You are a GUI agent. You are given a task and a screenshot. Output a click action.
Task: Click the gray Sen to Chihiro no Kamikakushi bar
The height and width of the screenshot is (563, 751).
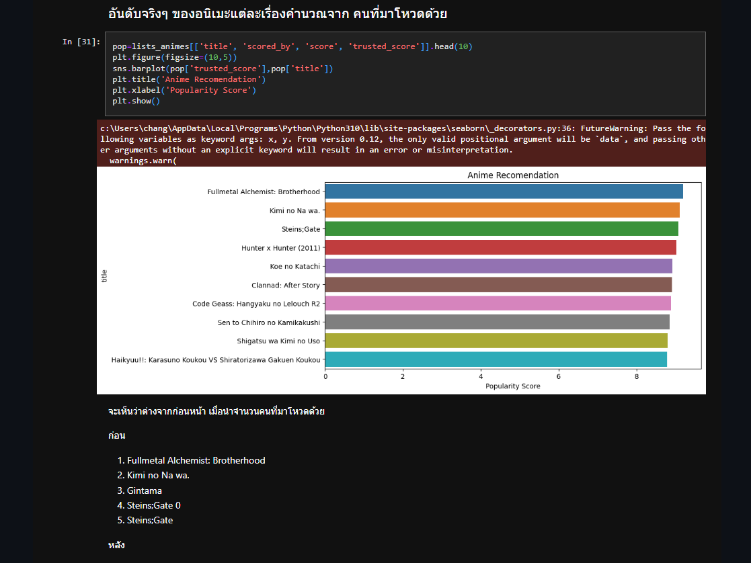(497, 322)
